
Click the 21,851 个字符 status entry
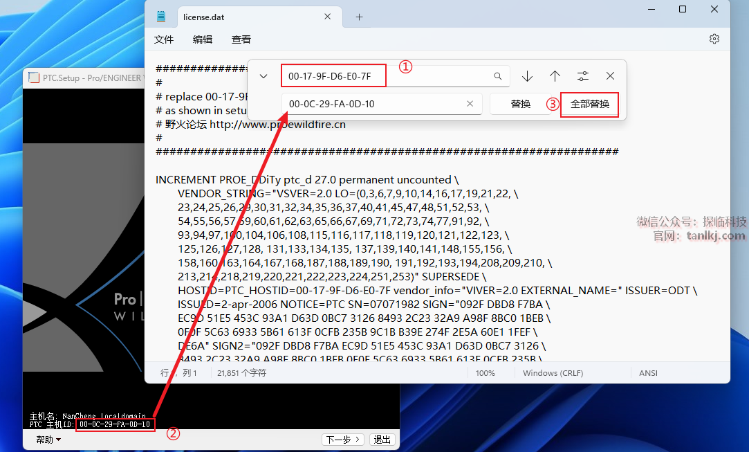241,373
